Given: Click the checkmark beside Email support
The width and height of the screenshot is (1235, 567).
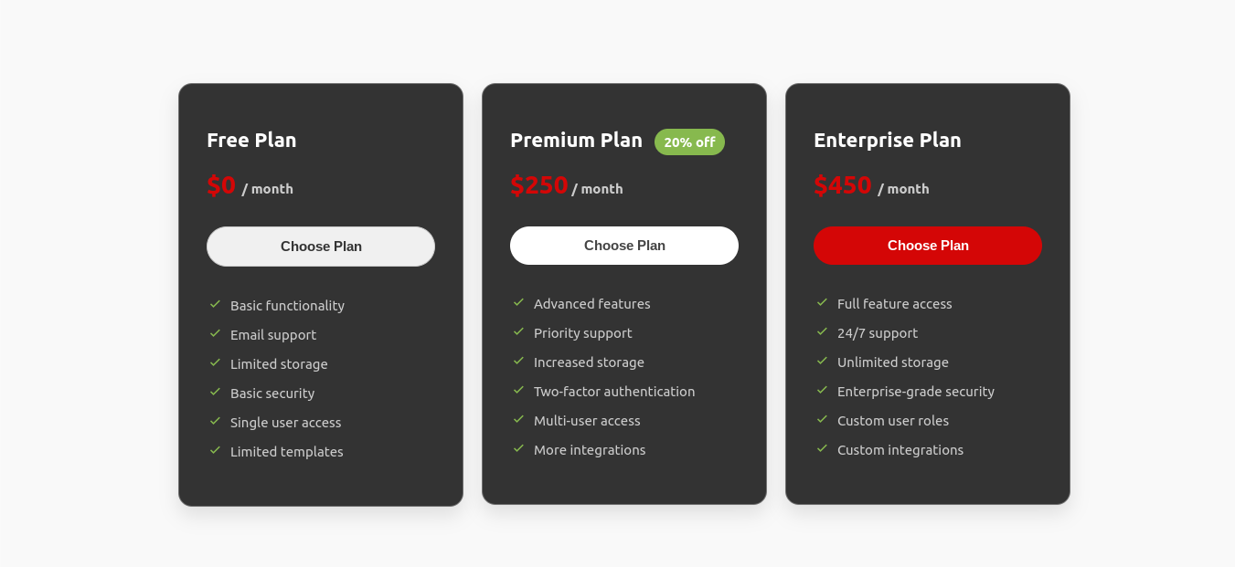Looking at the screenshot, I should 216,334.
